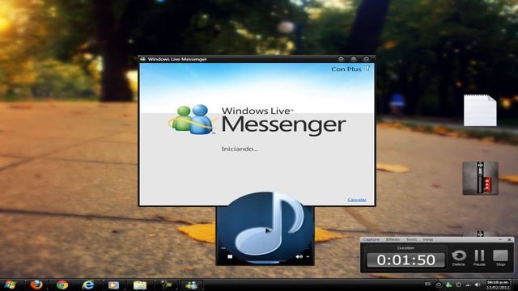The image size is (518, 291).
Task: Click the Windows Live Messenger logo
Action: [x=257, y=120]
